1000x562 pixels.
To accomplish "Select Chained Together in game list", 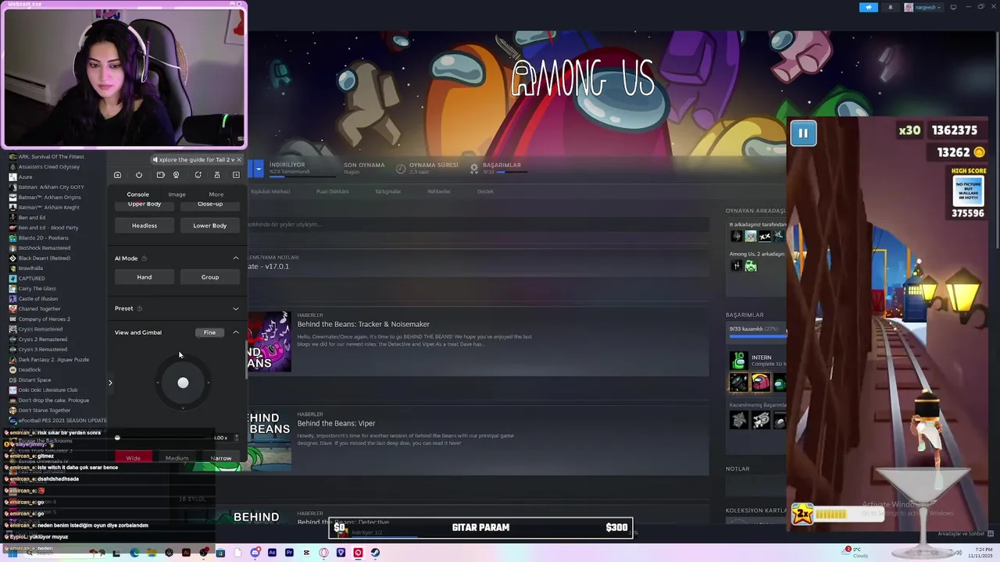I will click(39, 309).
